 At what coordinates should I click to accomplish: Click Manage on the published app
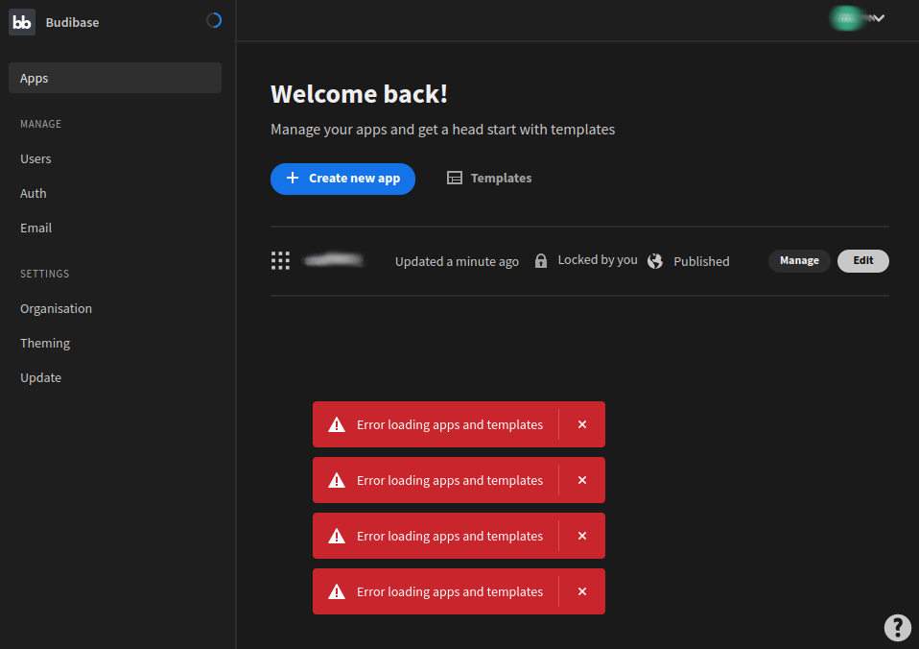click(799, 260)
